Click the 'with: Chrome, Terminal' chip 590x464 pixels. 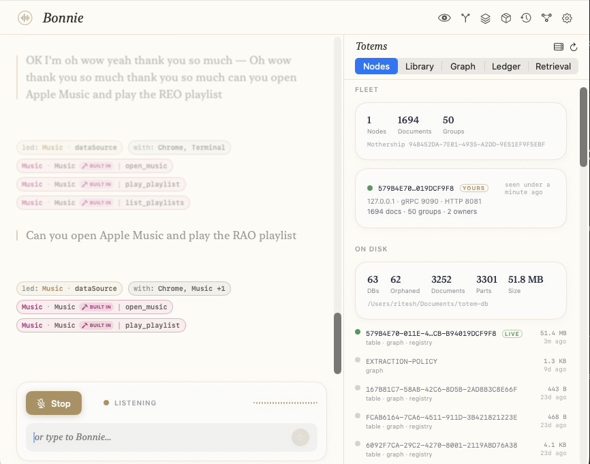[179, 148]
